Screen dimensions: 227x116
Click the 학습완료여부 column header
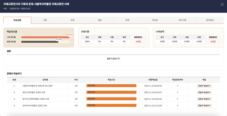click(178, 80)
